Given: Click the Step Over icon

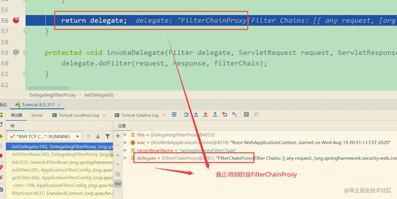Looking at the screenshot, I should [x=186, y=114].
